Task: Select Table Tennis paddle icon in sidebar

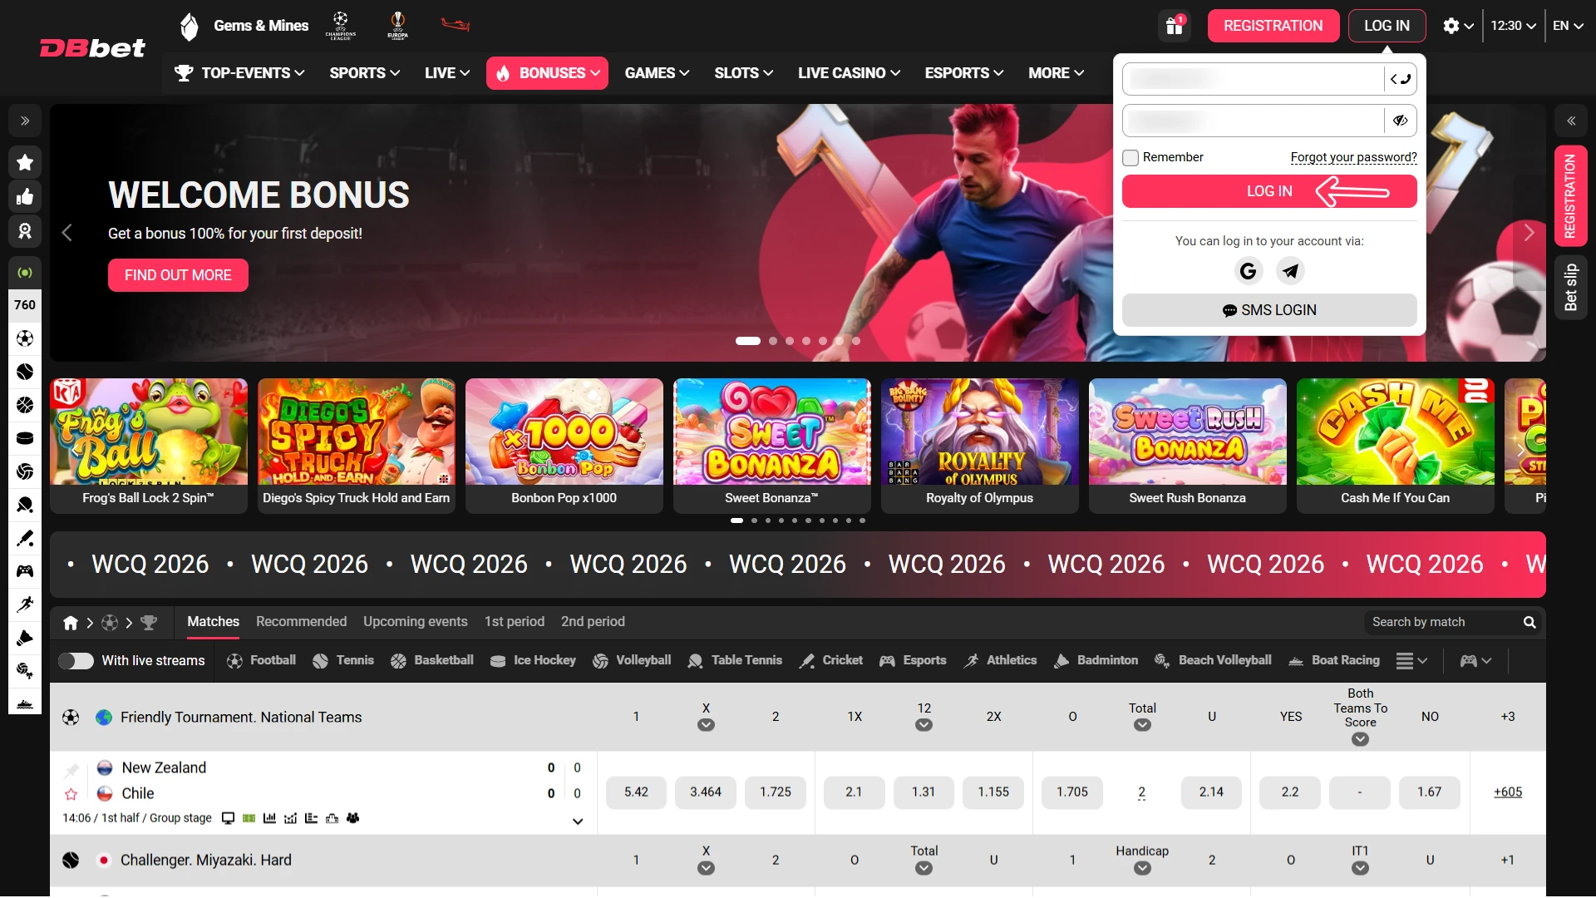Action: click(25, 505)
